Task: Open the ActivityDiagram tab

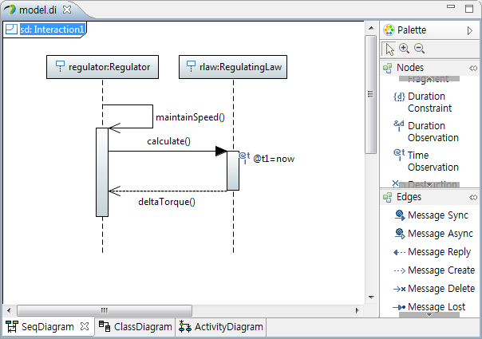Action: point(220,327)
